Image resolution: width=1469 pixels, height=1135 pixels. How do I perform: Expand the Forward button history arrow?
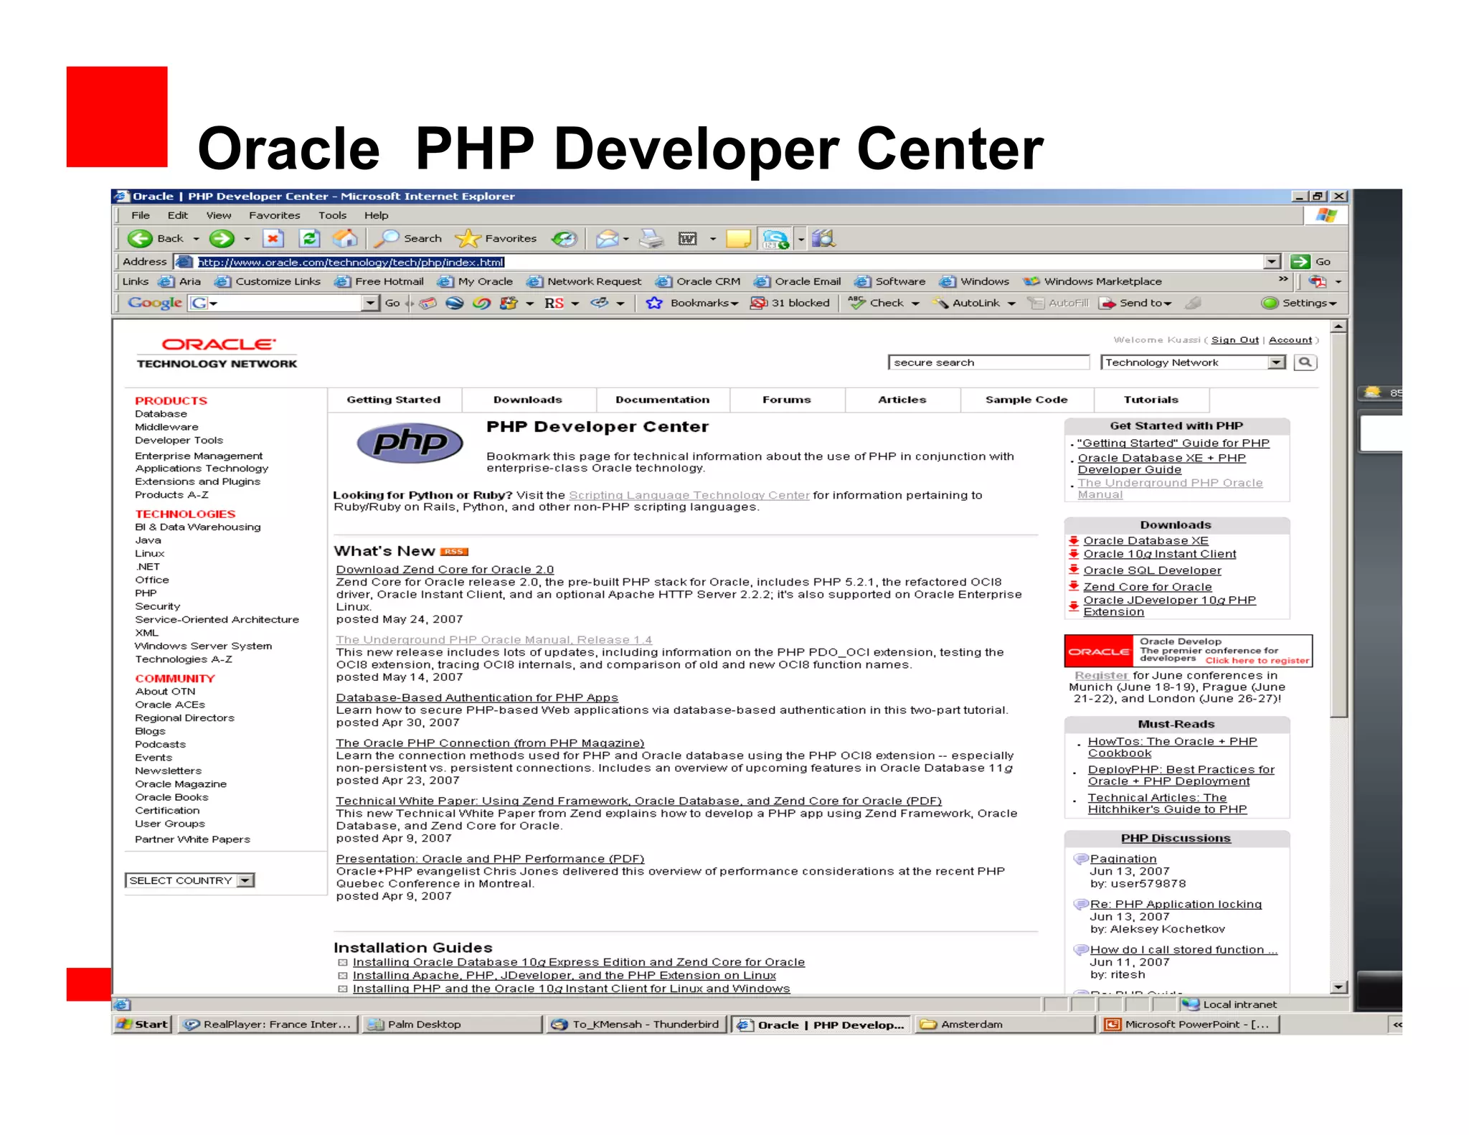coord(247,239)
